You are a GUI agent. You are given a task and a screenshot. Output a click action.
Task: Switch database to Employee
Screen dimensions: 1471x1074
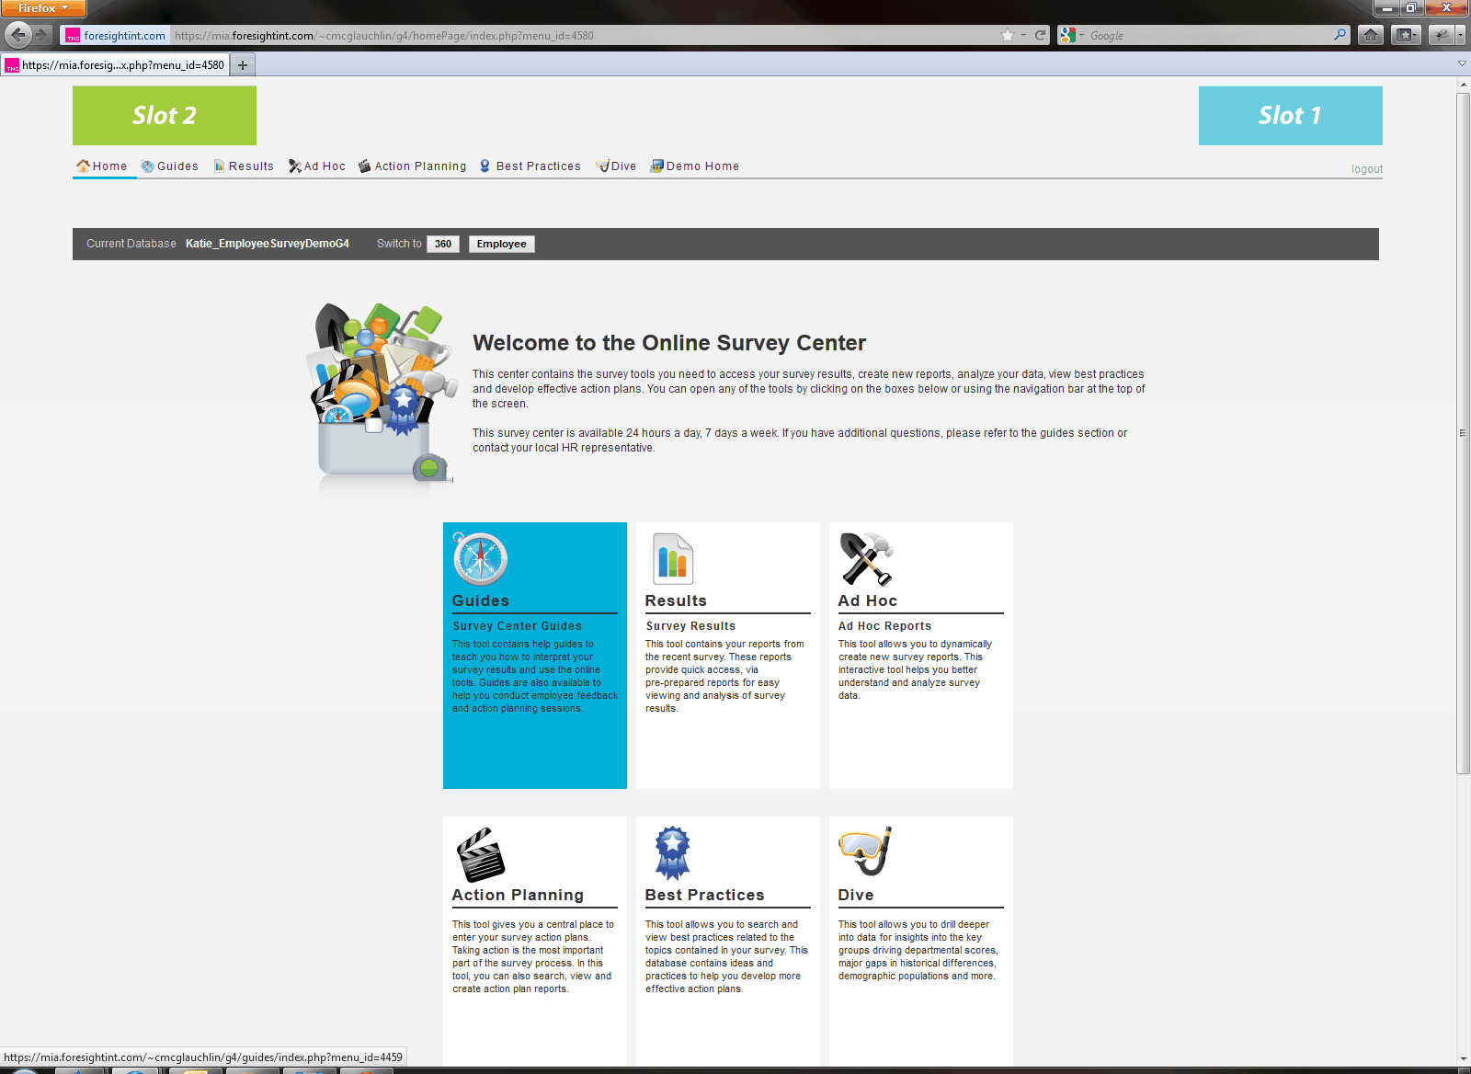point(501,244)
